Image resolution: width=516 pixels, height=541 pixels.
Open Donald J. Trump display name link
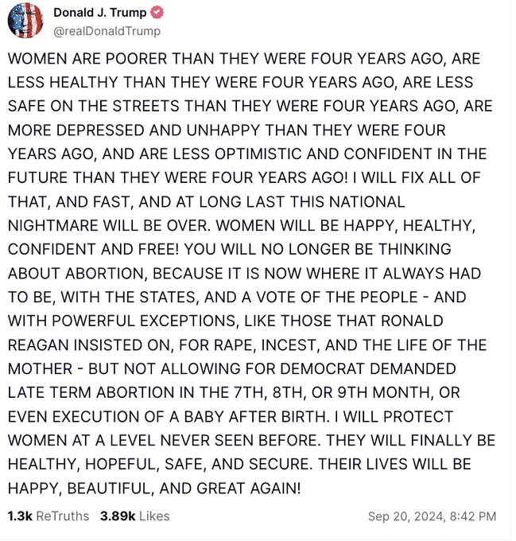[x=101, y=13]
